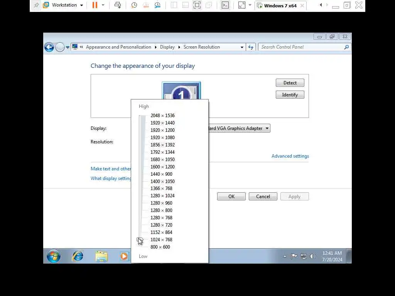This screenshot has height=296, width=395.
Task: Click the stretch guest display icon
Action: coord(241,5)
